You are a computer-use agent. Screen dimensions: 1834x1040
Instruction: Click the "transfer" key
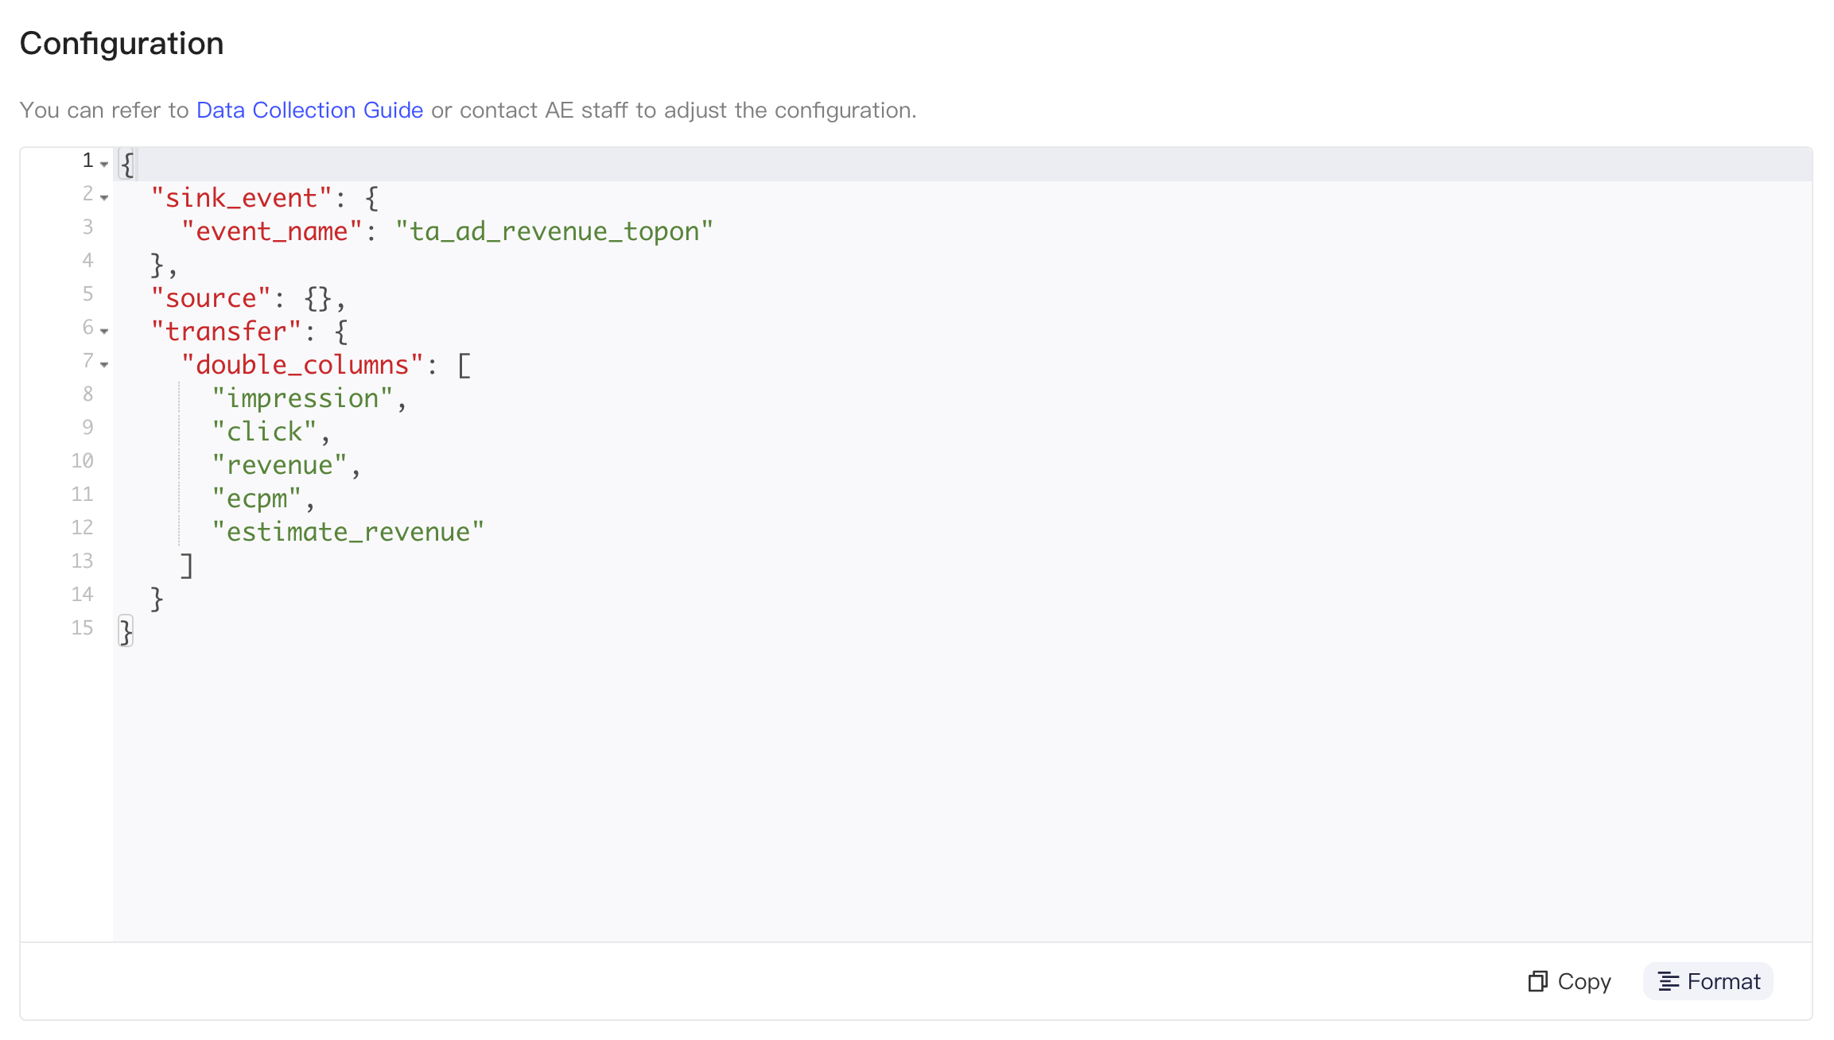[226, 332]
